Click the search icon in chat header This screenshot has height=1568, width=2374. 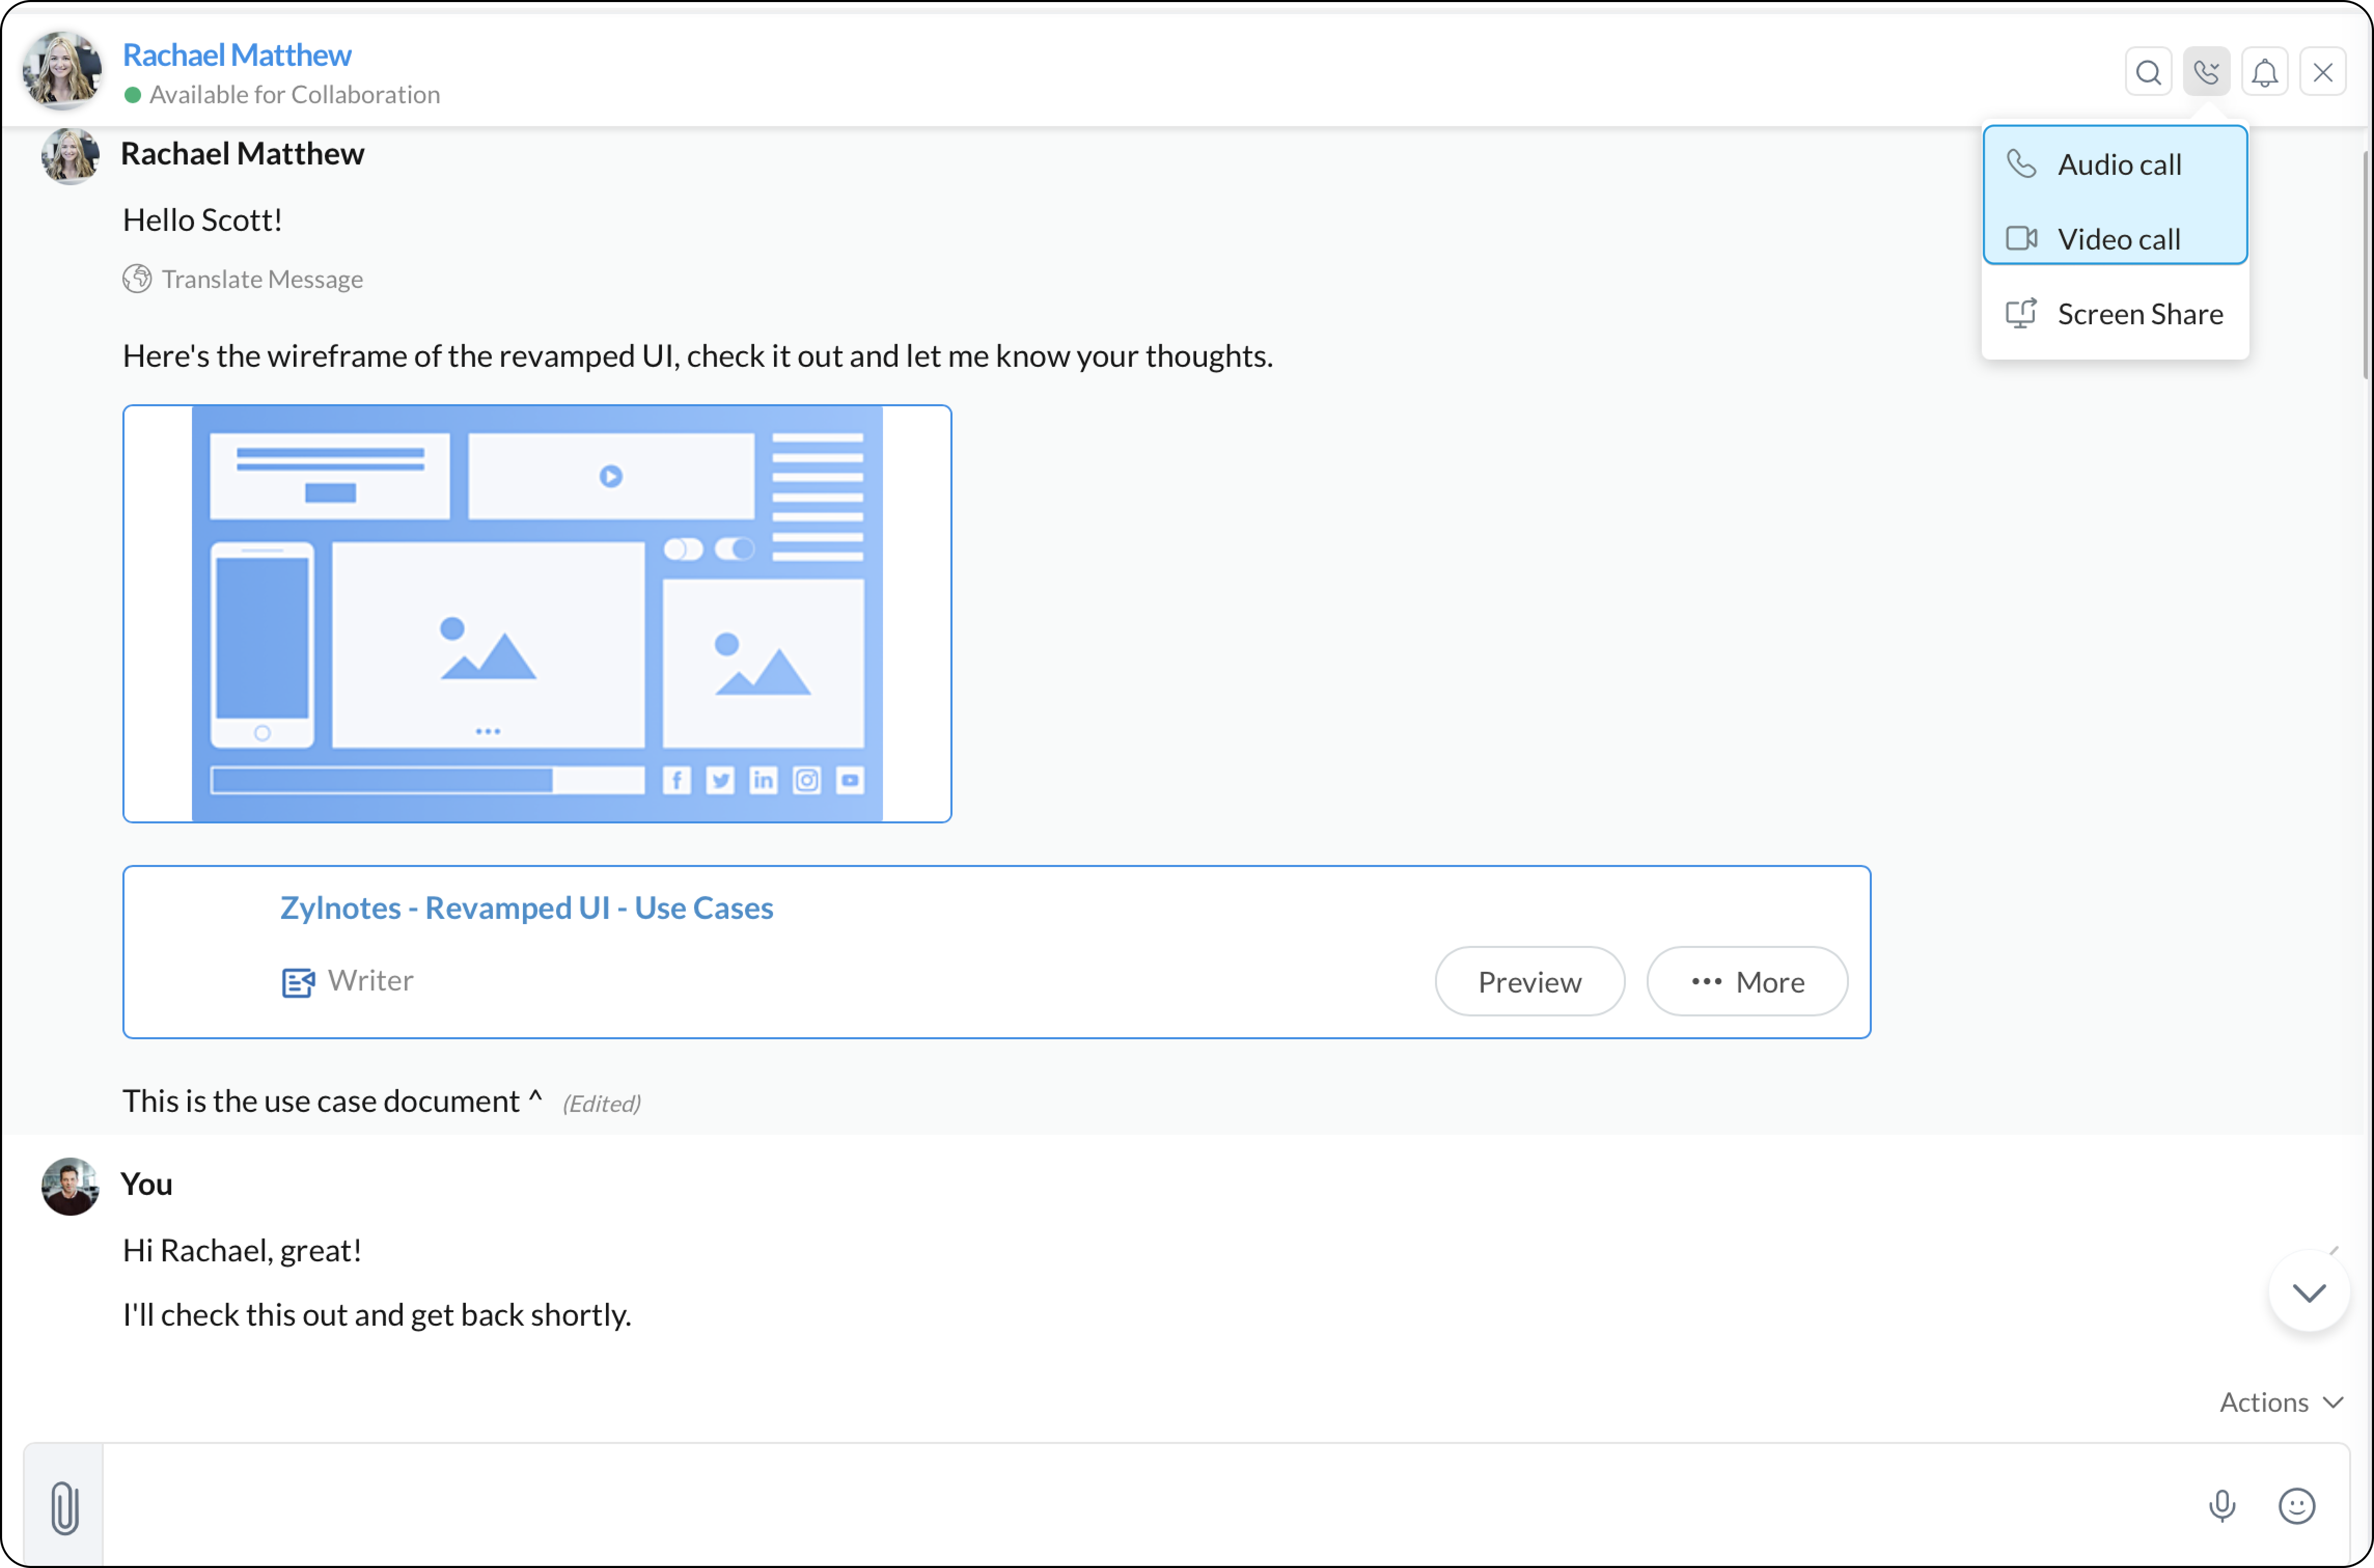point(2147,73)
